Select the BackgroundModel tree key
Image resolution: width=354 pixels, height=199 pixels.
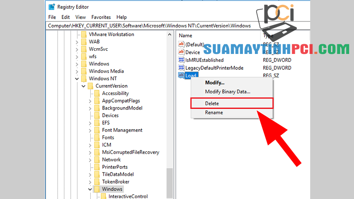122,108
